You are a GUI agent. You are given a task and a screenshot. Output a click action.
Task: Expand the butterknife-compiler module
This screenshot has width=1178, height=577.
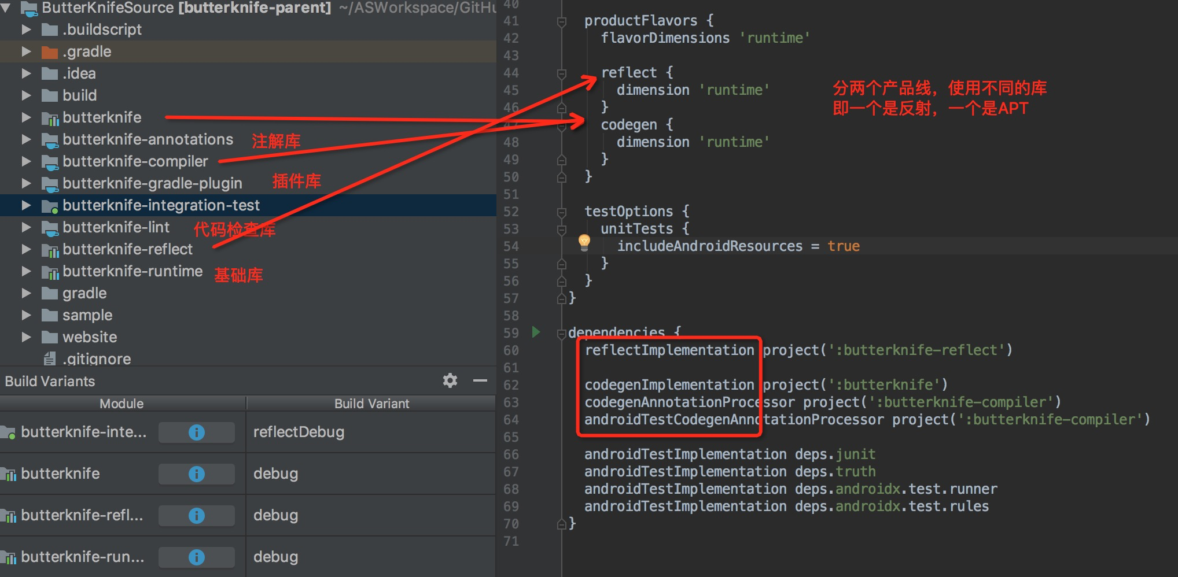26,161
